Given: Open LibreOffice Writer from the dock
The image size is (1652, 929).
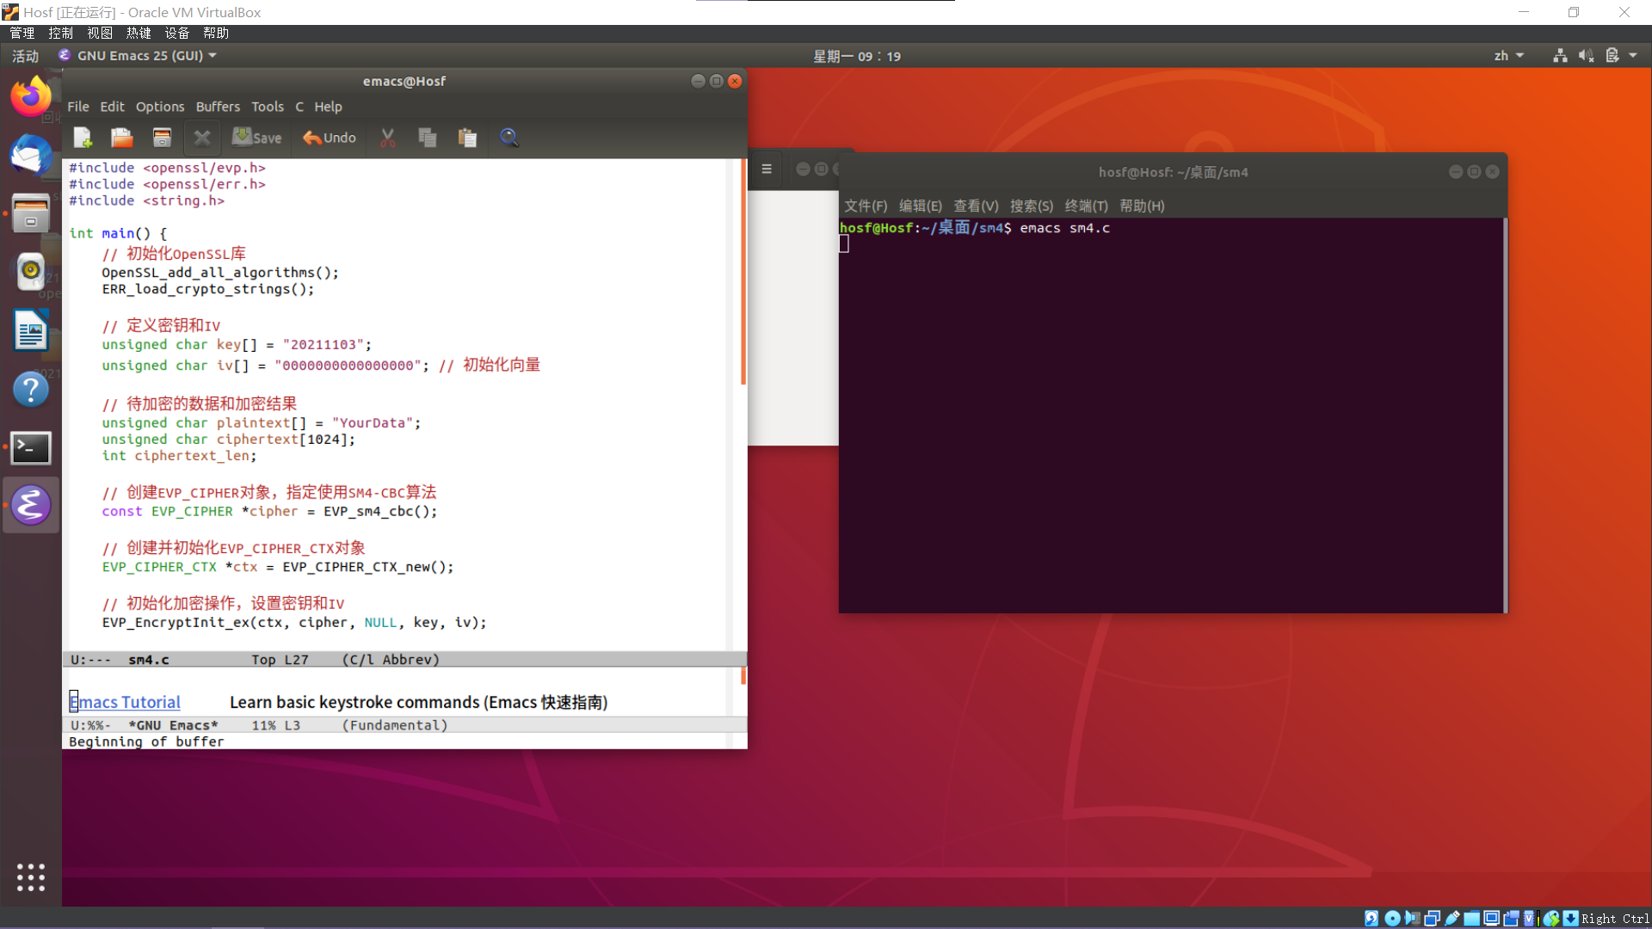Looking at the screenshot, I should coord(31,330).
